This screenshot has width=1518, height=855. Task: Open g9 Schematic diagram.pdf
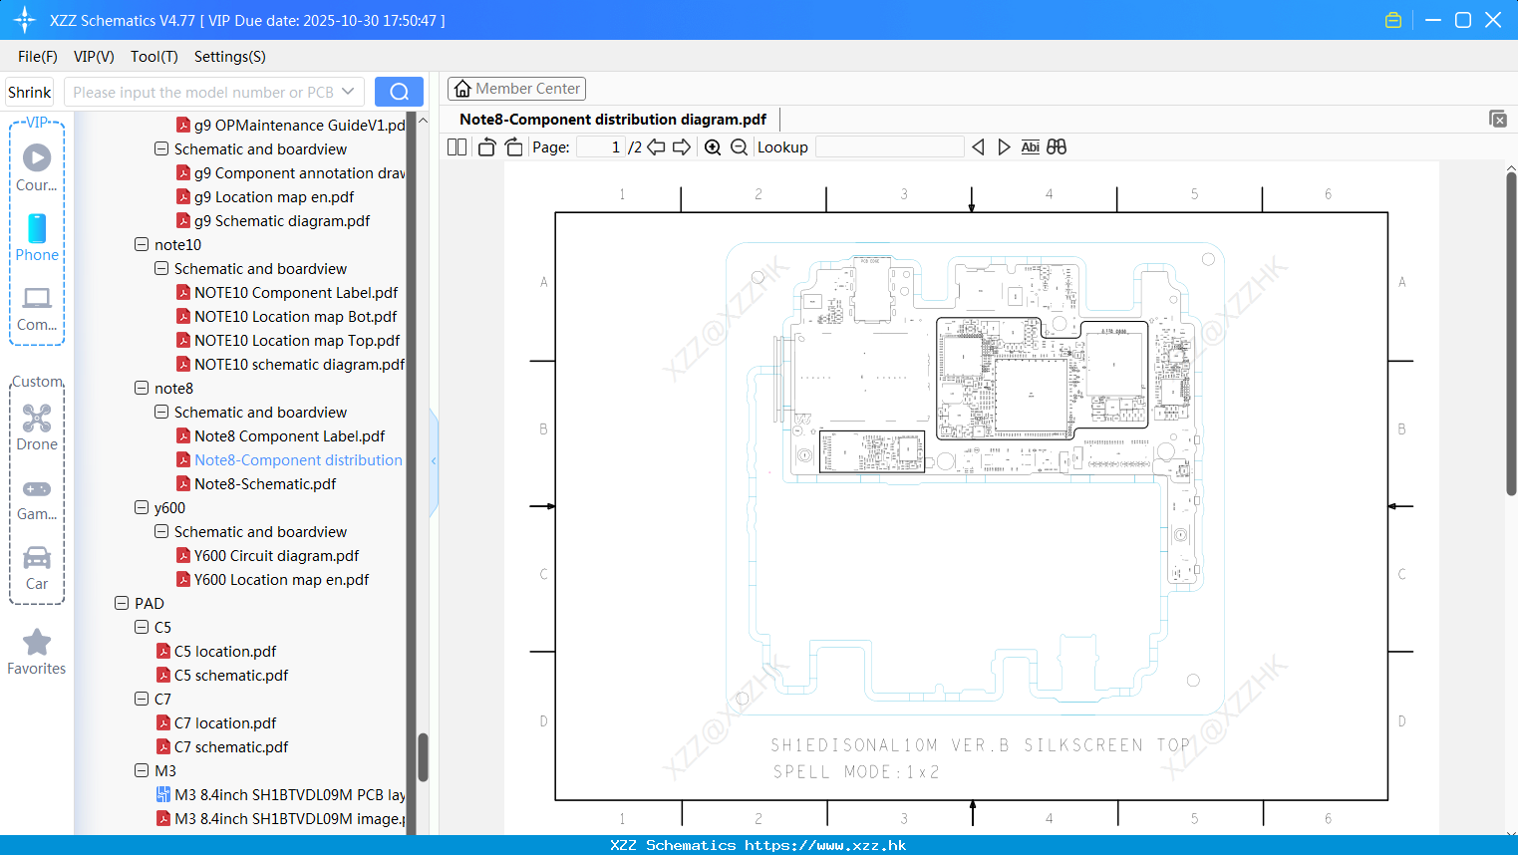[282, 220]
